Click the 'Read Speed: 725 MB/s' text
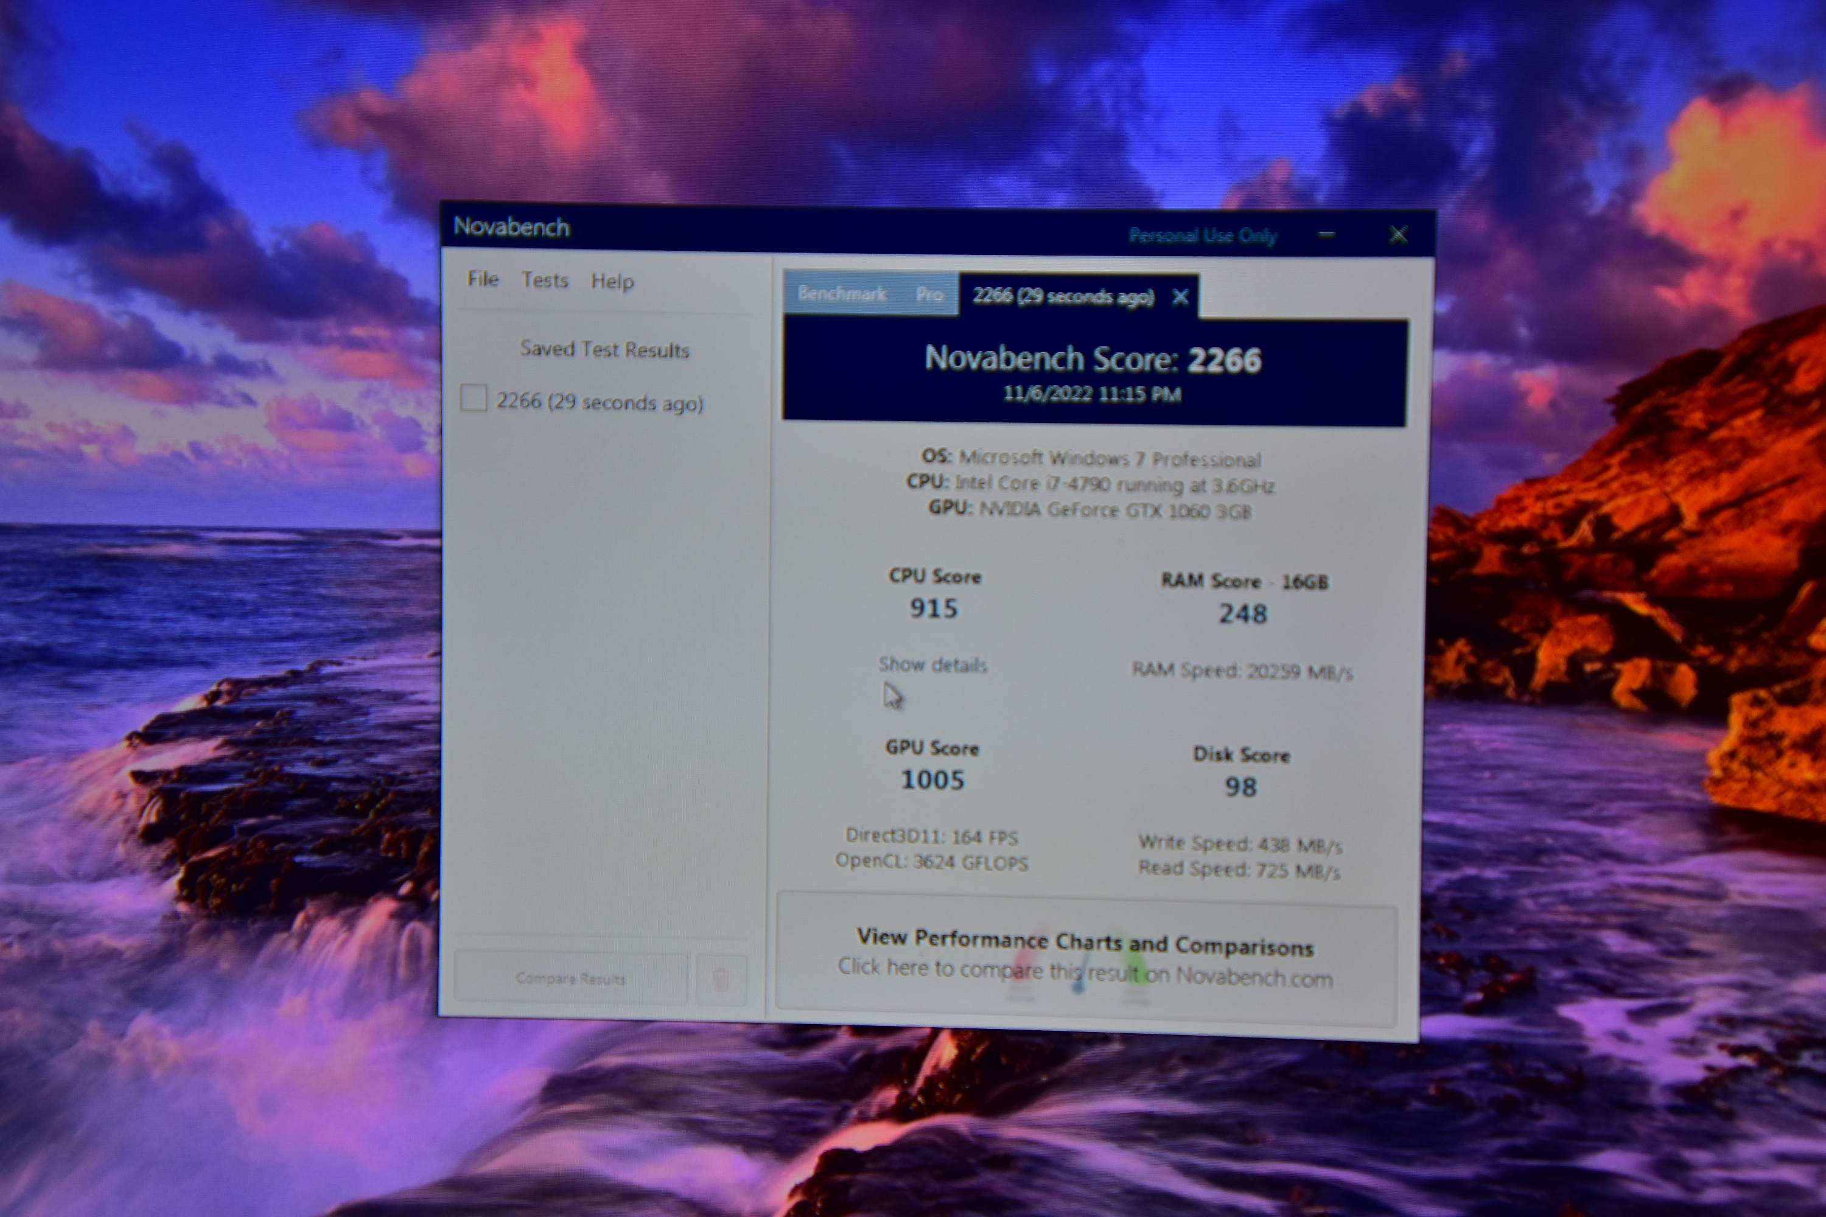1826x1217 pixels. tap(1239, 870)
